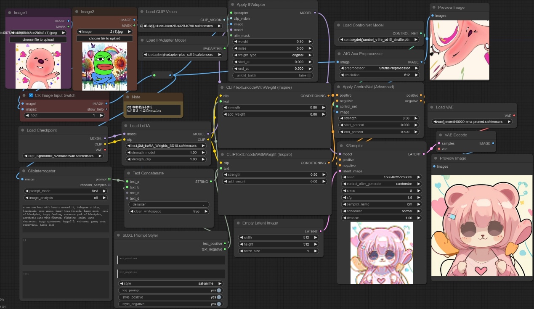534x309 pixels.
Task: Click the delimiter field in Text Concatenate
Action: click(x=168, y=205)
